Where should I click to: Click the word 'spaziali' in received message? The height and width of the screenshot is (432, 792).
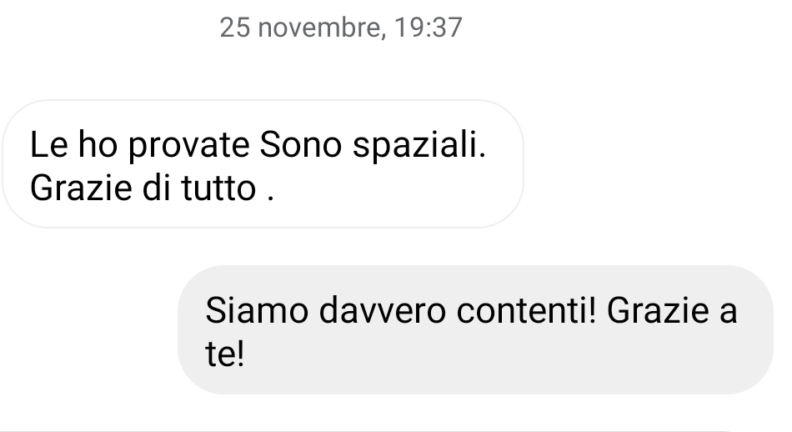pyautogui.click(x=419, y=147)
